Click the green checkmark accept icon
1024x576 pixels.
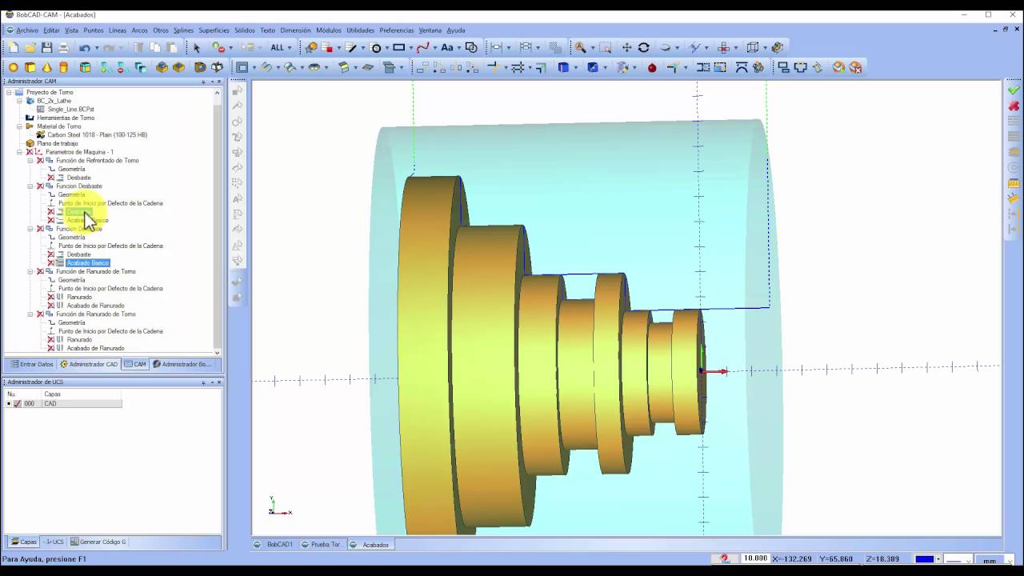tap(1014, 90)
